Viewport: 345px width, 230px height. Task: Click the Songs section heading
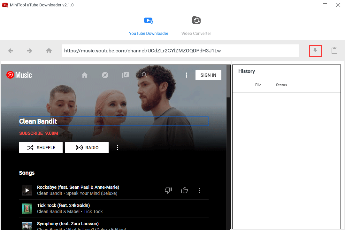(27, 173)
